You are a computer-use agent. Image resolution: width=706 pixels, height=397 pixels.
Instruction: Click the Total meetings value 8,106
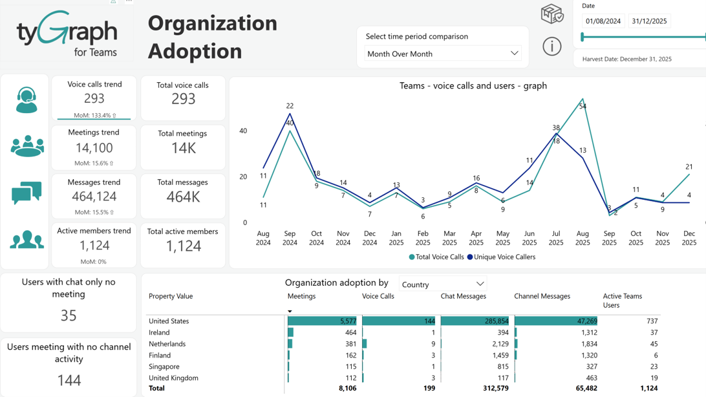coord(347,388)
